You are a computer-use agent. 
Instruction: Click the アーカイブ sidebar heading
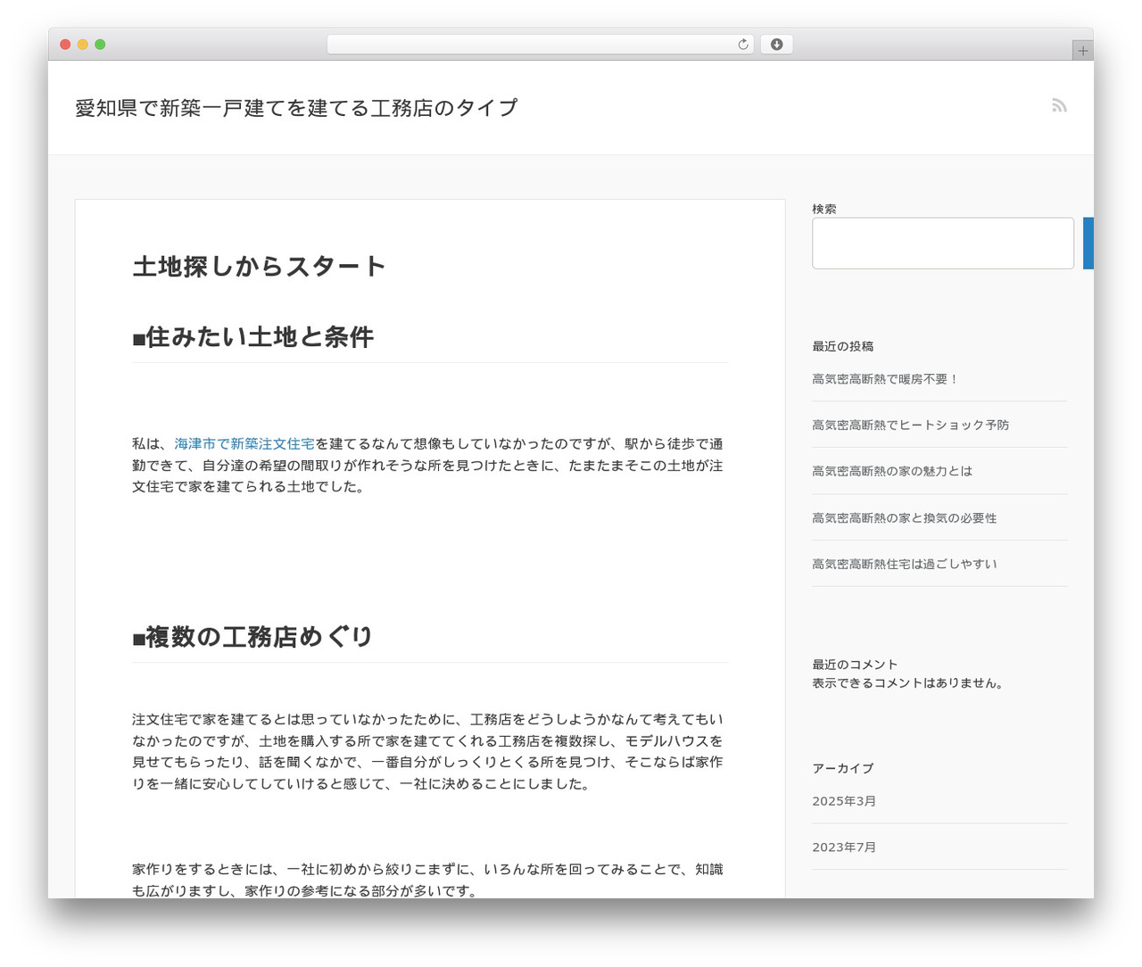click(x=843, y=768)
